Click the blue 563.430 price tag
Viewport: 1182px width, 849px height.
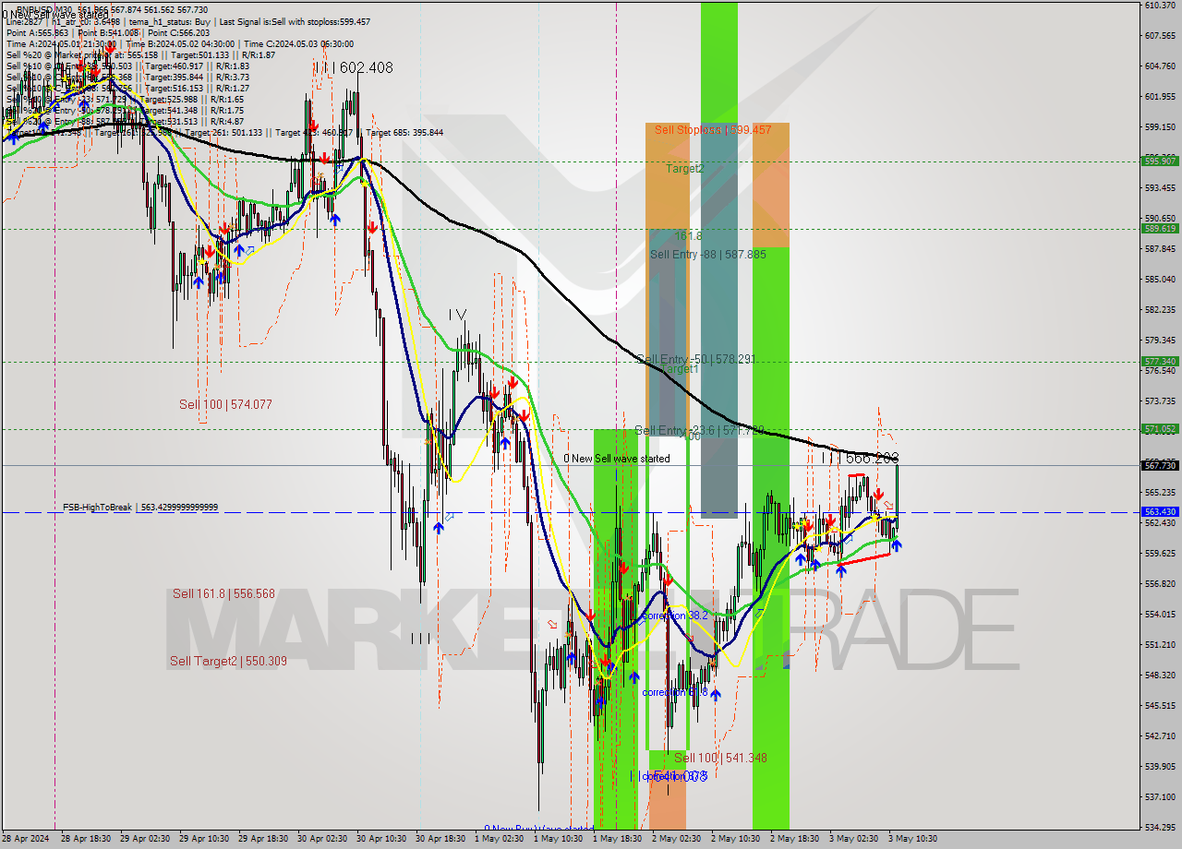coord(1160,511)
